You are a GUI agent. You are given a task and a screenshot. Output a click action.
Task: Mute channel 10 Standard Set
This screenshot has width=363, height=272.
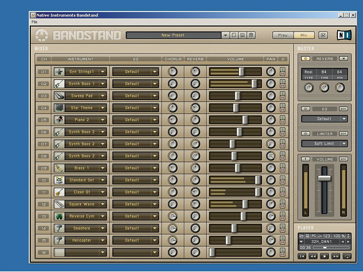[283, 182]
